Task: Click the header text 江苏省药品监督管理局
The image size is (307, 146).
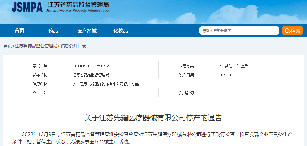Action: 78,5
